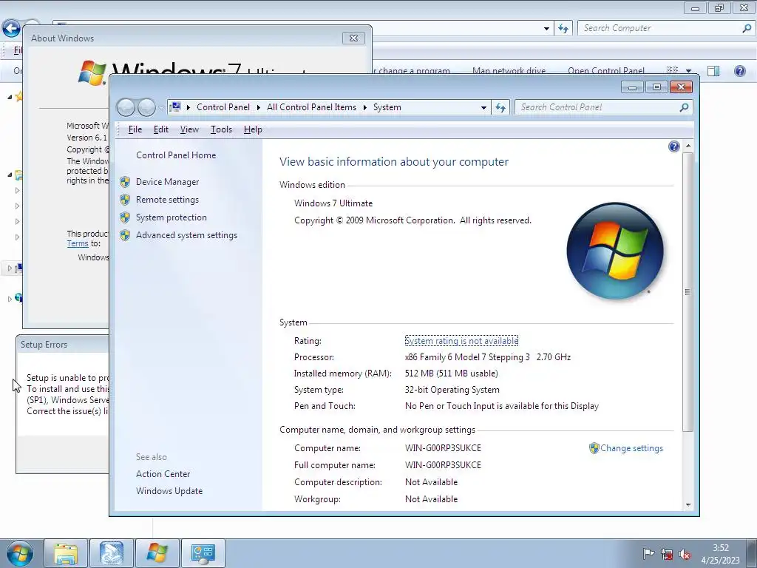This screenshot has width=757, height=568.
Task: Open the View menu in System window
Action: click(189, 129)
